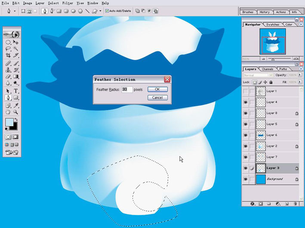Select the Dodge tool
Screen dimensions: 305x228
pyautogui.click(x=16, y=83)
